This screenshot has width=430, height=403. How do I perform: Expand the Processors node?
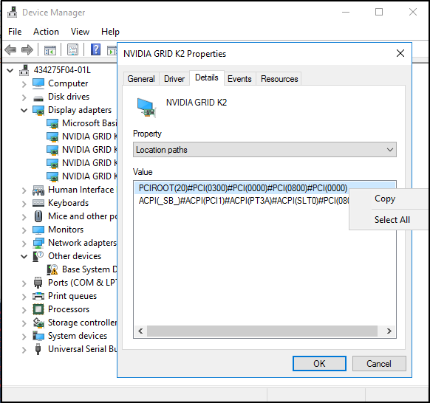pyautogui.click(x=24, y=309)
